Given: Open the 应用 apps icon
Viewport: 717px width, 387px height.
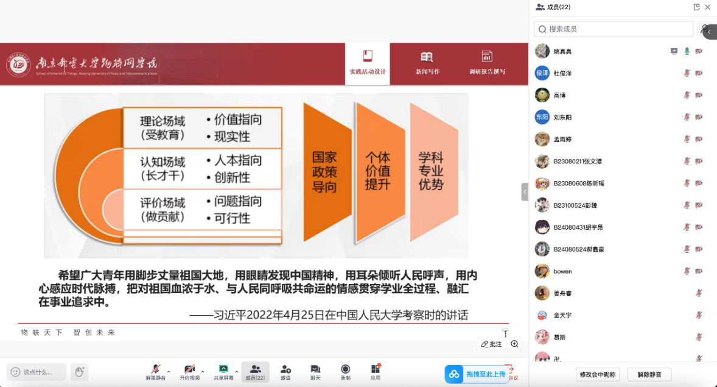Looking at the screenshot, I should click(376, 371).
